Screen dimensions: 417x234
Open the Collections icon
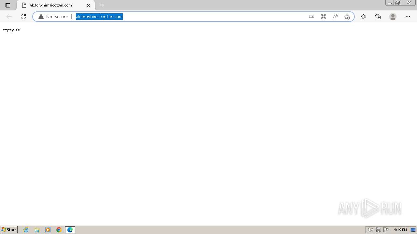point(378,17)
